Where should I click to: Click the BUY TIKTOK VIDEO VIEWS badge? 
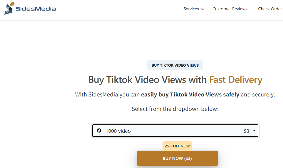(x=175, y=65)
